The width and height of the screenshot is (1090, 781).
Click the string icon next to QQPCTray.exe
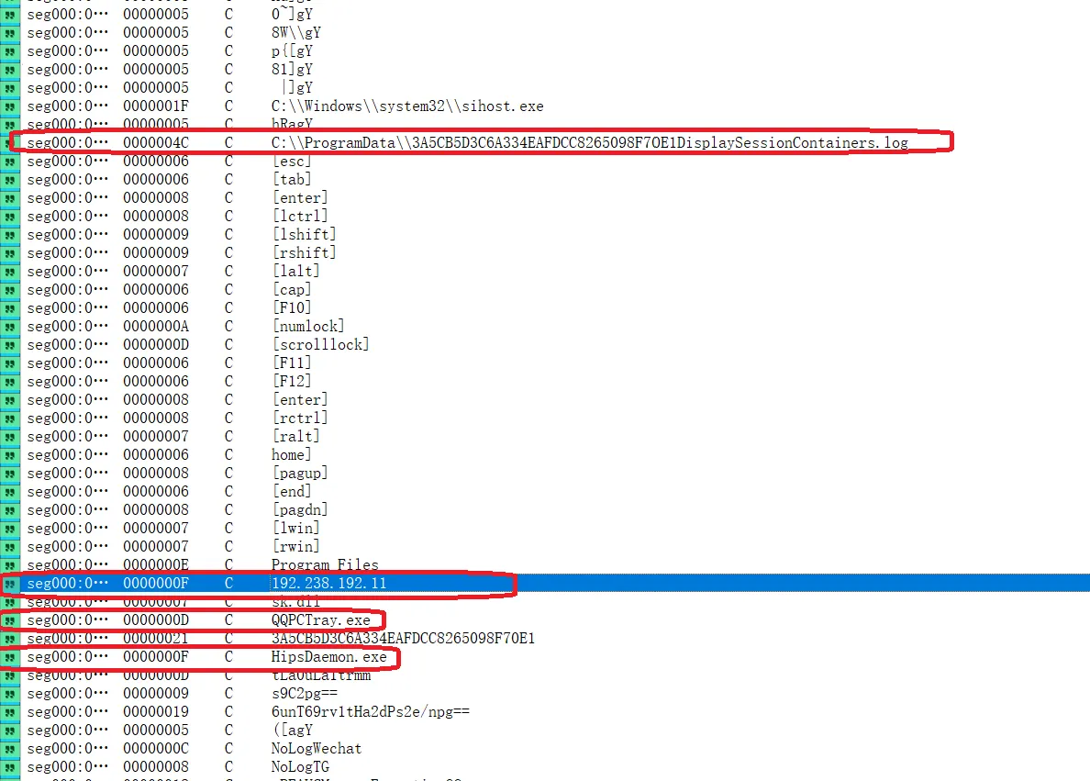pyautogui.click(x=10, y=620)
